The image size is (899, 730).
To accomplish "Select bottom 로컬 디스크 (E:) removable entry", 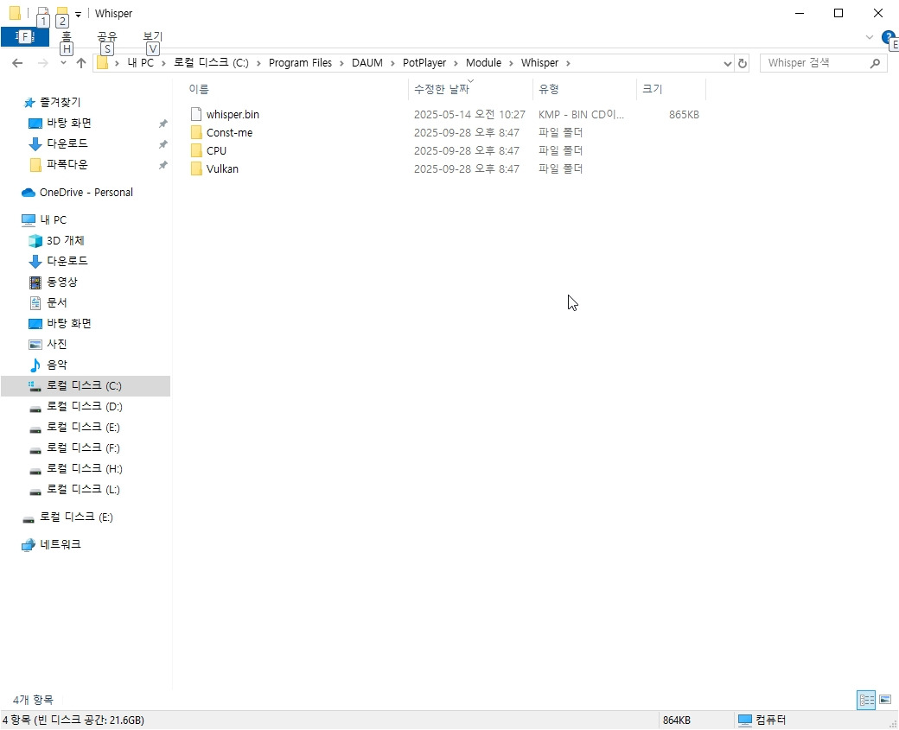I will point(67,517).
